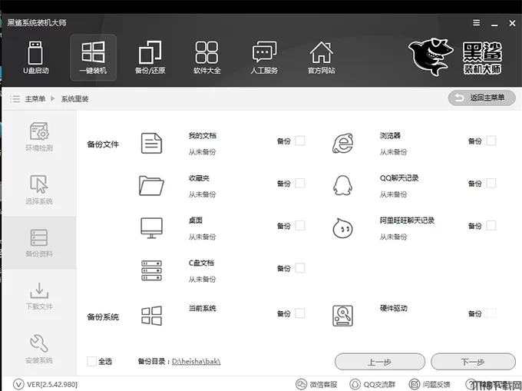
Task: Tick the 全选 select-all checkbox
Action: coord(92,361)
